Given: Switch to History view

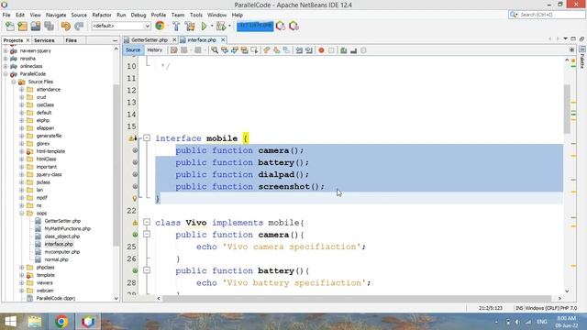Looking at the screenshot, I should [x=155, y=50].
